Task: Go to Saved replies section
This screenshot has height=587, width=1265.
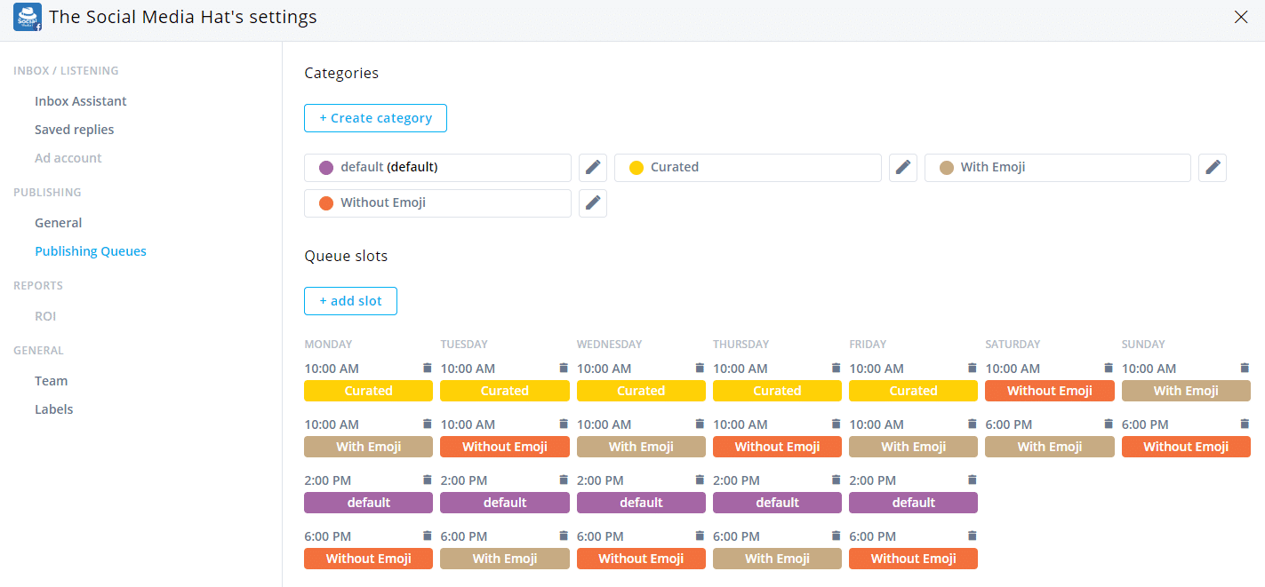Action: pyautogui.click(x=75, y=130)
